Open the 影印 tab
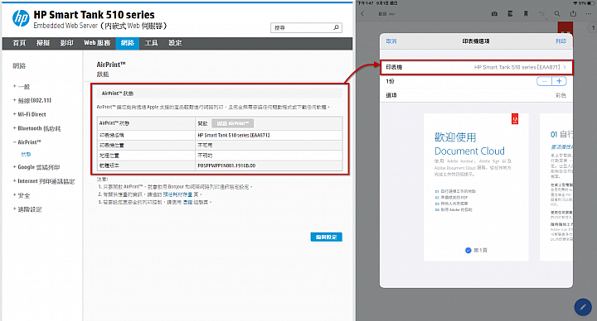The image size is (597, 321). pos(66,43)
